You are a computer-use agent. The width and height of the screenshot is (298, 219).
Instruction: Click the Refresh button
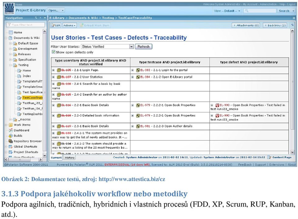143,47
